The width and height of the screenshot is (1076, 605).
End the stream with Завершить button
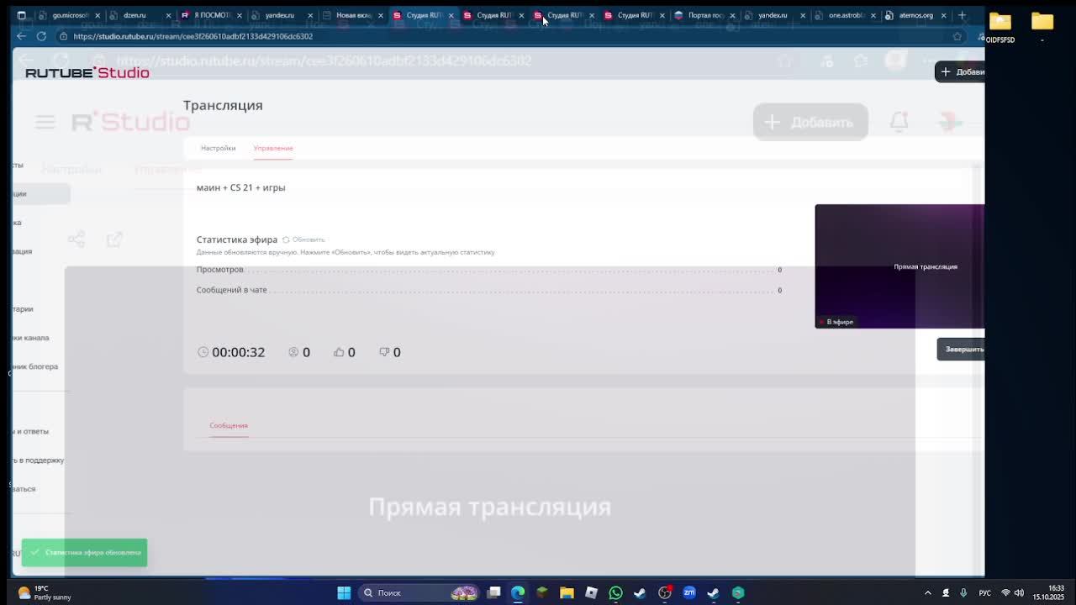(961, 350)
